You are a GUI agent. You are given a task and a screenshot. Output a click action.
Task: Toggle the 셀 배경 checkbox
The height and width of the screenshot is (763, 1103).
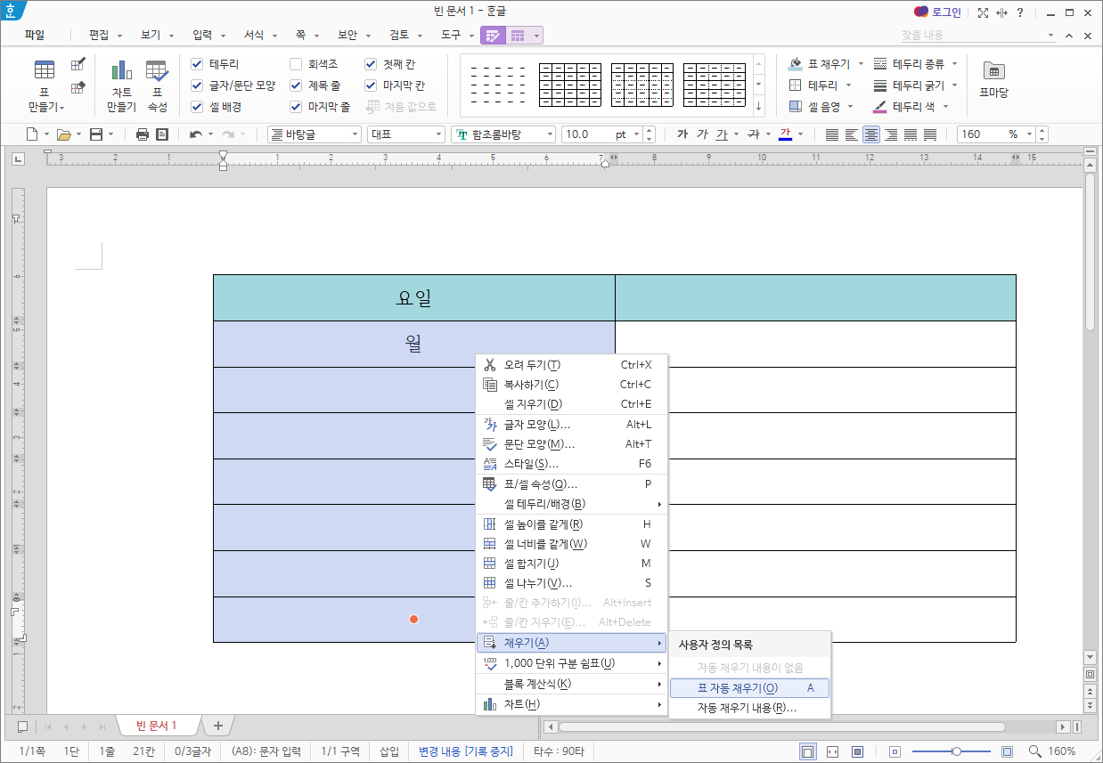[197, 107]
